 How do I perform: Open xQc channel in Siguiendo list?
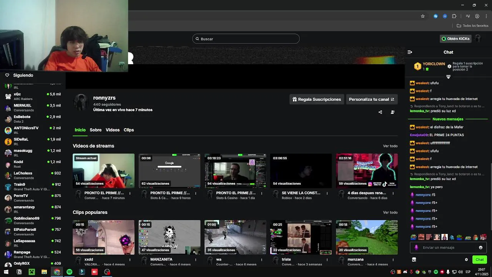(x=33, y=96)
